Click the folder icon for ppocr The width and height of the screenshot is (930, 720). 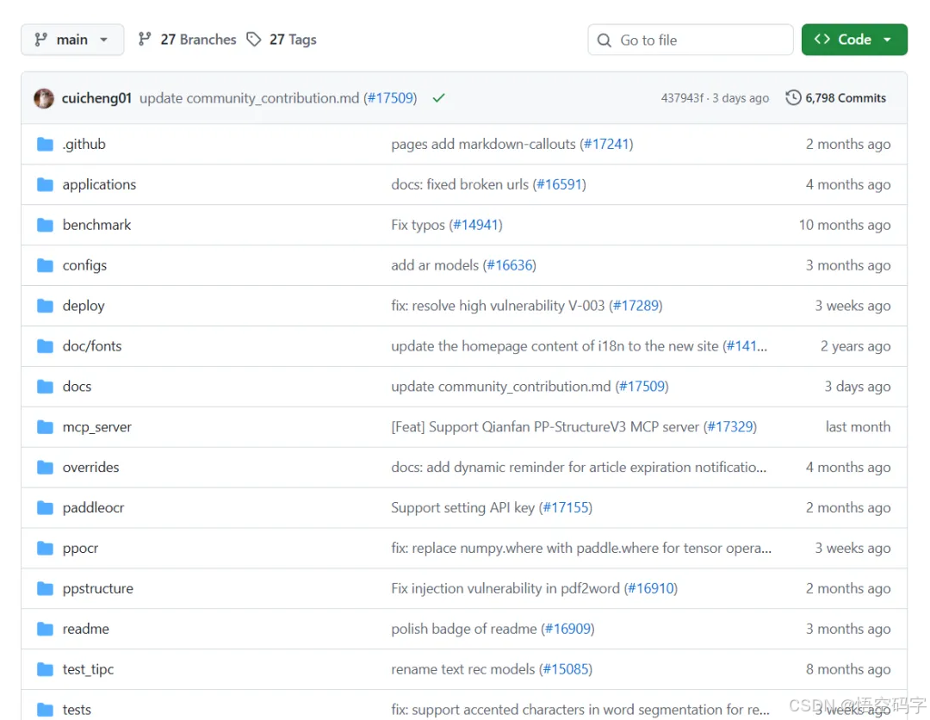pyautogui.click(x=45, y=548)
